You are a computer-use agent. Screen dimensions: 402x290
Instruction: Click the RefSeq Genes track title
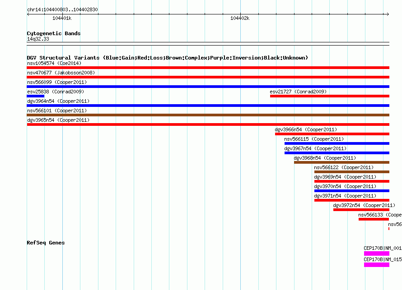click(x=46, y=243)
